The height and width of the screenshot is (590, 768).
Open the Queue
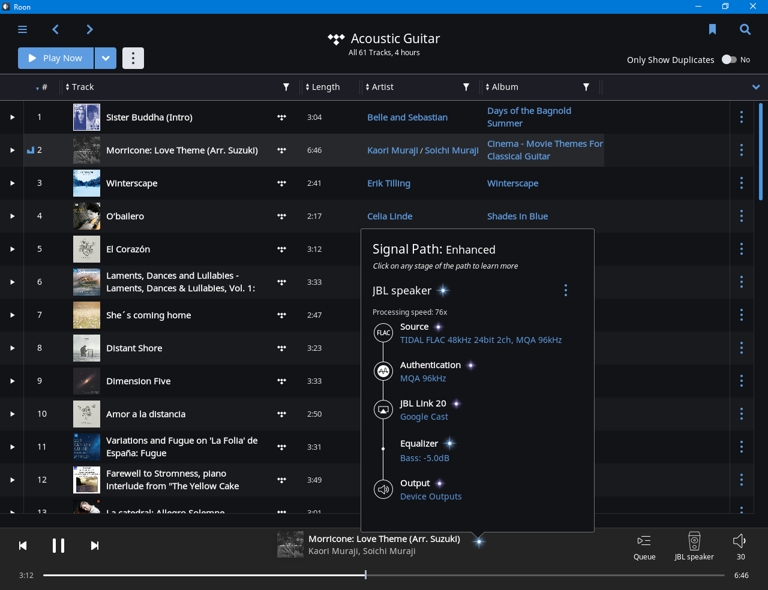tap(644, 546)
